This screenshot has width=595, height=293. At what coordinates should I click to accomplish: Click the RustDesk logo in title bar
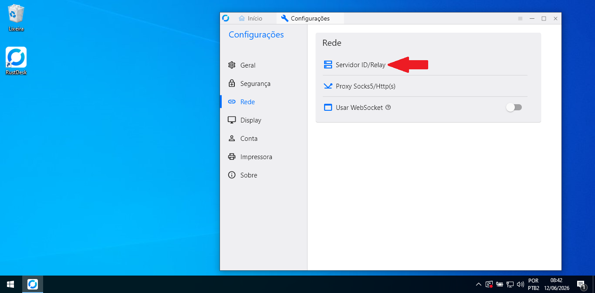tap(226, 18)
